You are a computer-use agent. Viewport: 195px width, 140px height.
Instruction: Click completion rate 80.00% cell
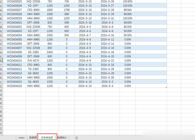tap(128, 27)
